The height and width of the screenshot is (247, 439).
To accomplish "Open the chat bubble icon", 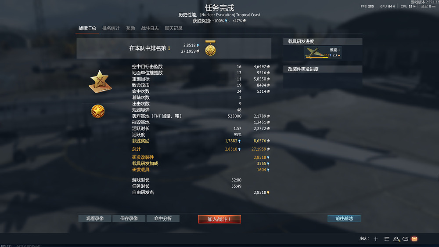I will point(405,239).
